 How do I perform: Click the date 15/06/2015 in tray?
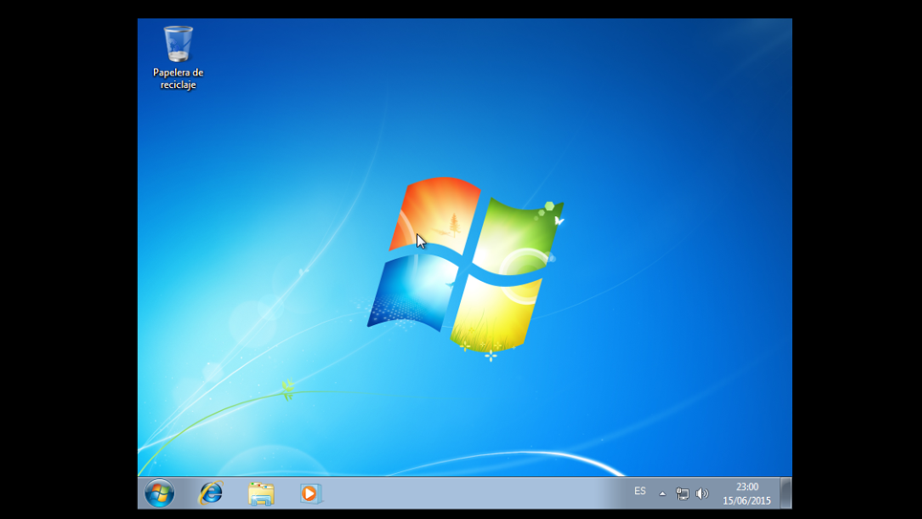[747, 501]
